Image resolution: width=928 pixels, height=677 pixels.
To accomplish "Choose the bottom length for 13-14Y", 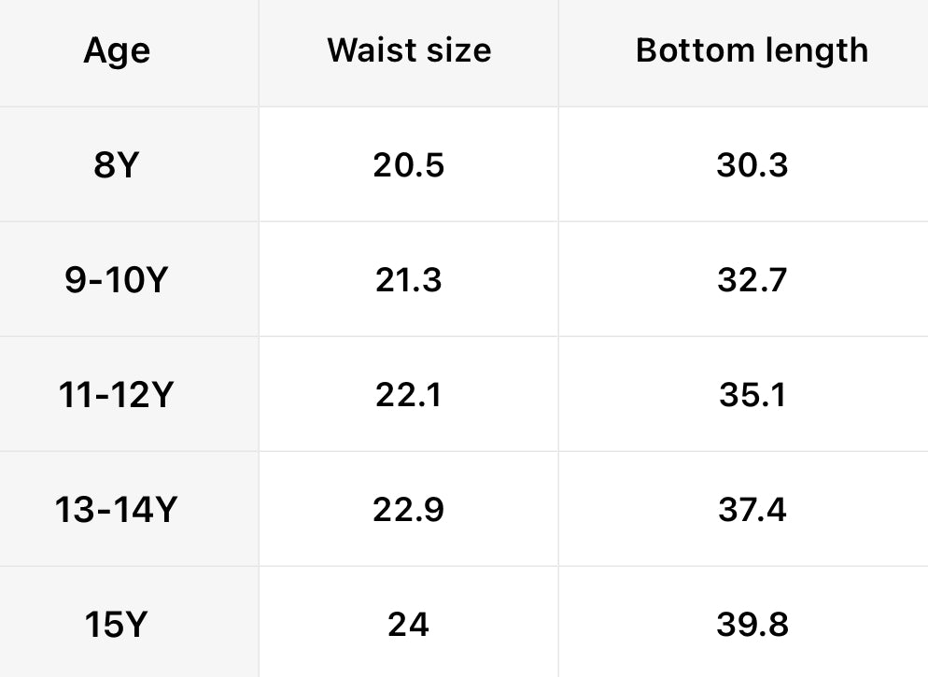I will click(x=752, y=510).
